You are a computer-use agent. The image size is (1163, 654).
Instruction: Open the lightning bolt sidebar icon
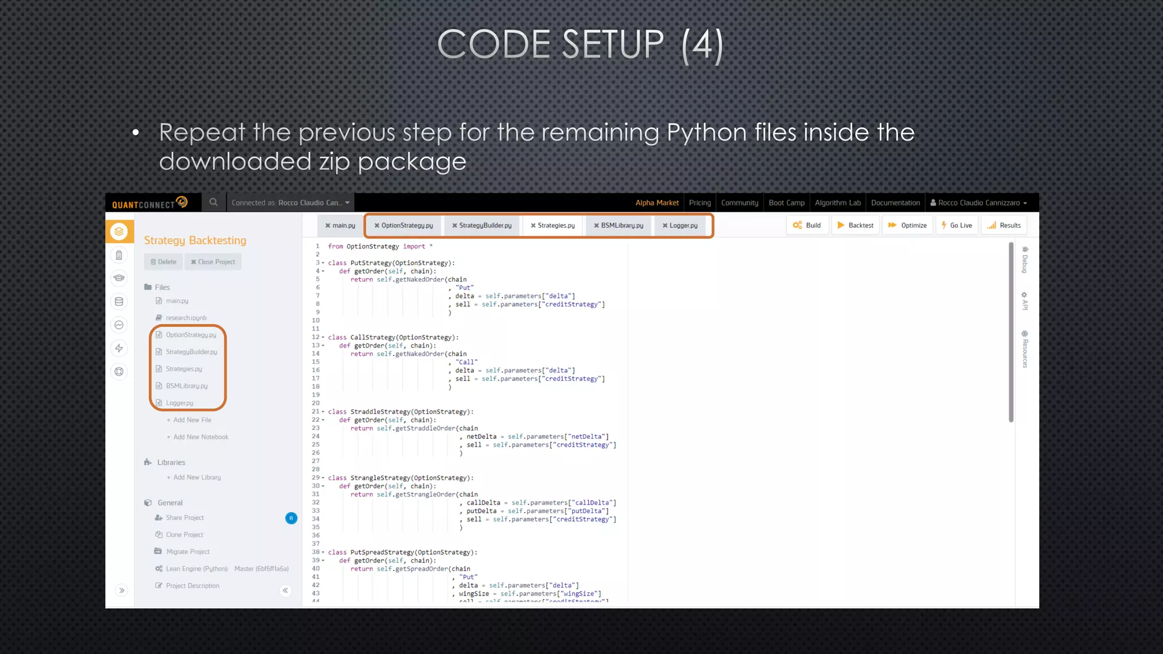tap(119, 348)
